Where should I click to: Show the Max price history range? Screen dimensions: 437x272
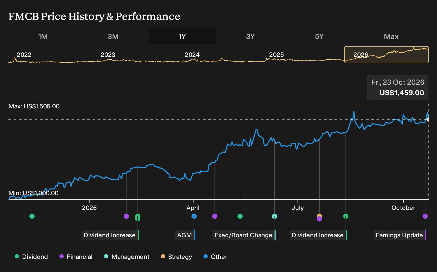point(391,37)
